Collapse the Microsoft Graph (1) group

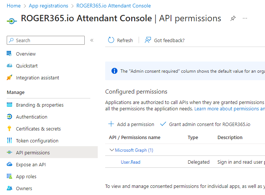[x=112, y=150]
